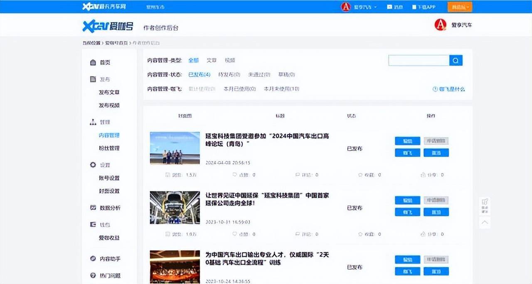Click the share icon of the 2024 青岛 article
Screen dimensions: 532x284
(423, 175)
